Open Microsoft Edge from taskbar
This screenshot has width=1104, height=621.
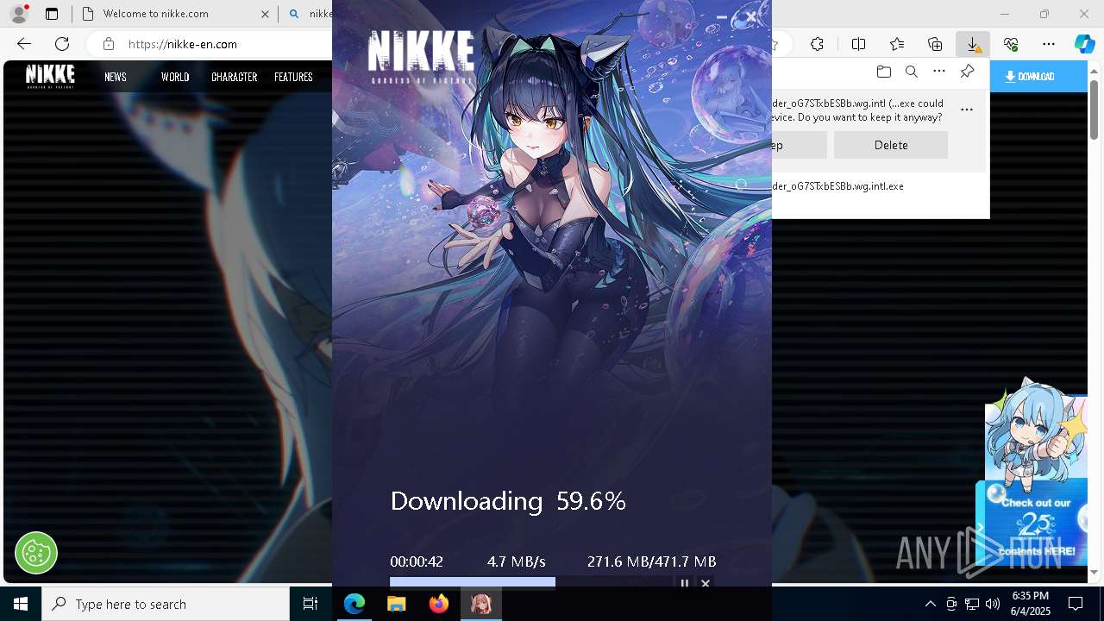pyautogui.click(x=354, y=604)
